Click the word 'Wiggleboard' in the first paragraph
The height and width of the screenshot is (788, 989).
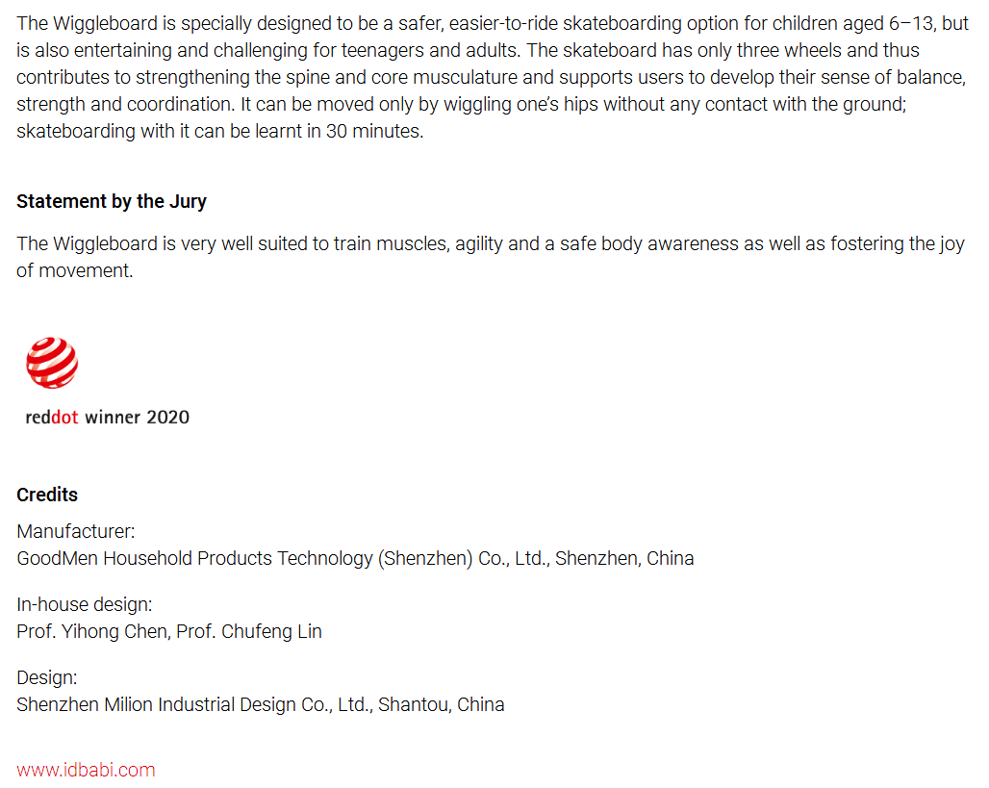[x=105, y=23]
